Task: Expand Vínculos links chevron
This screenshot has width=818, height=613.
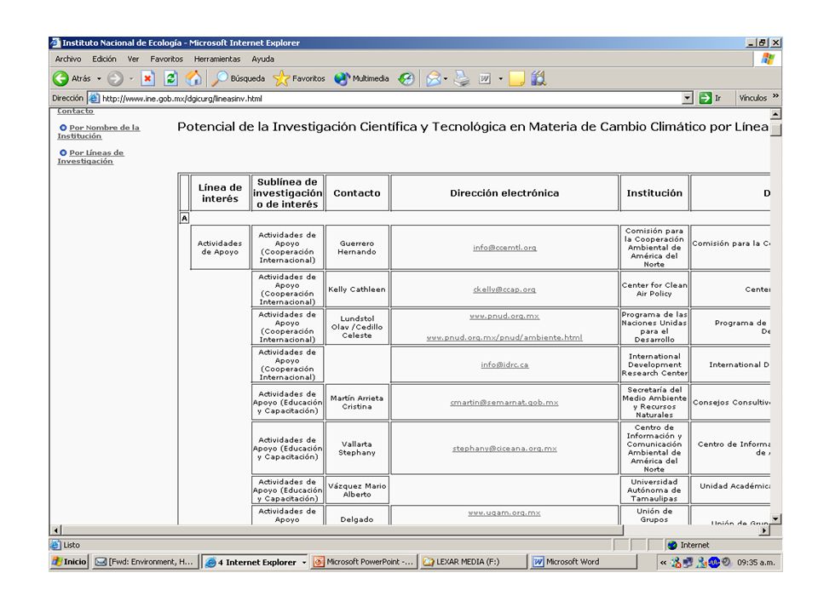Action: point(775,96)
